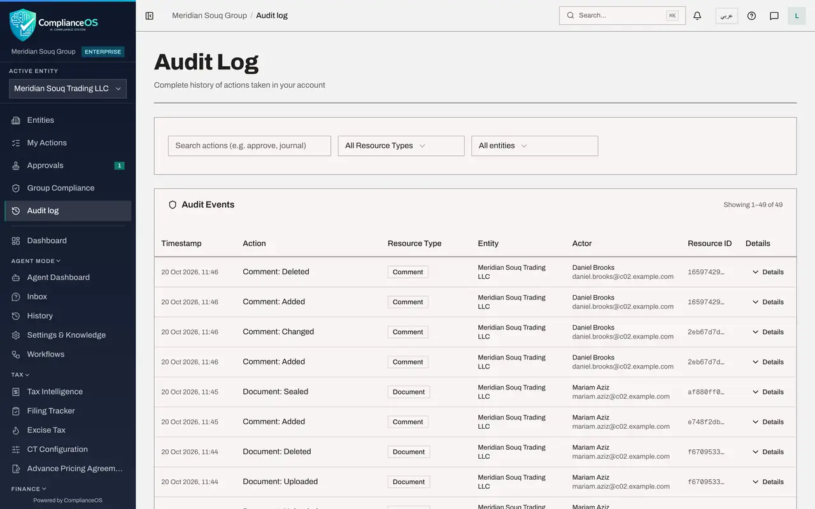Image resolution: width=815 pixels, height=509 pixels.
Task: Expand Details for Document: Uploaded row
Action: point(768,482)
